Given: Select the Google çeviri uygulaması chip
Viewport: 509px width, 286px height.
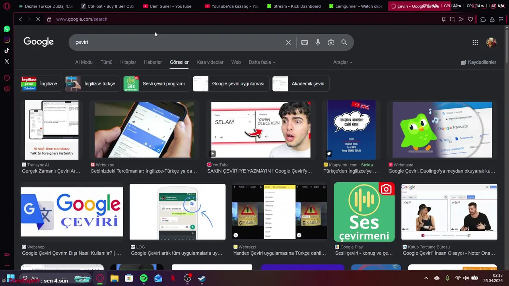Looking at the screenshot, I should 231,84.
